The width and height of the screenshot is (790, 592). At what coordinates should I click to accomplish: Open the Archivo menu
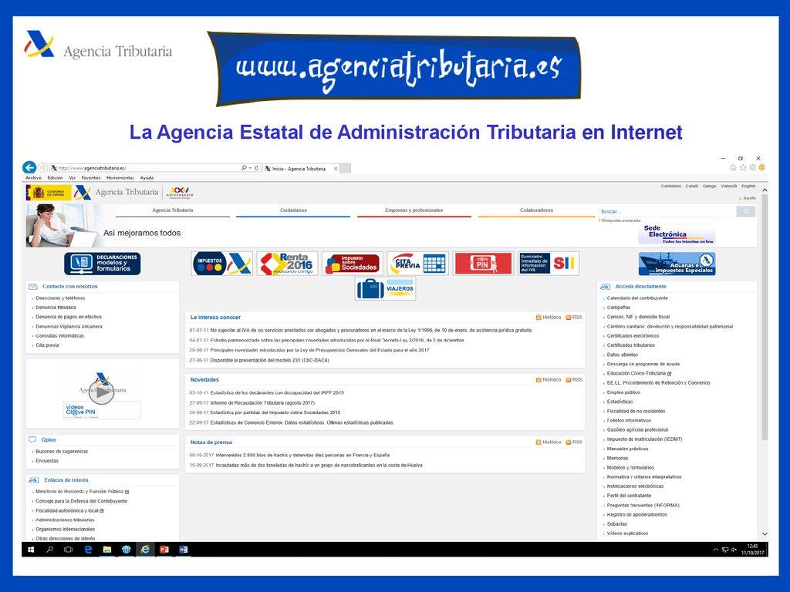click(x=34, y=178)
